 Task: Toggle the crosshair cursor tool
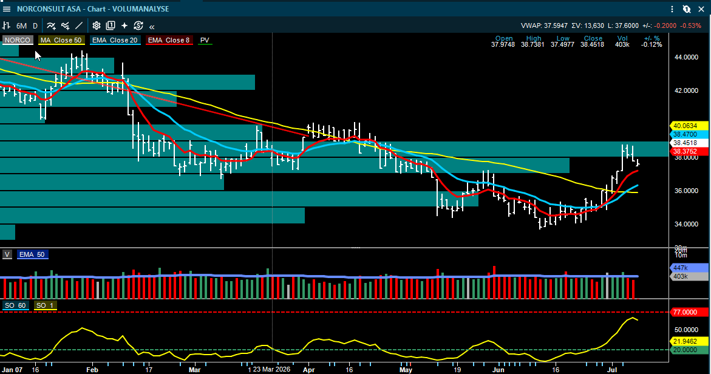click(124, 26)
